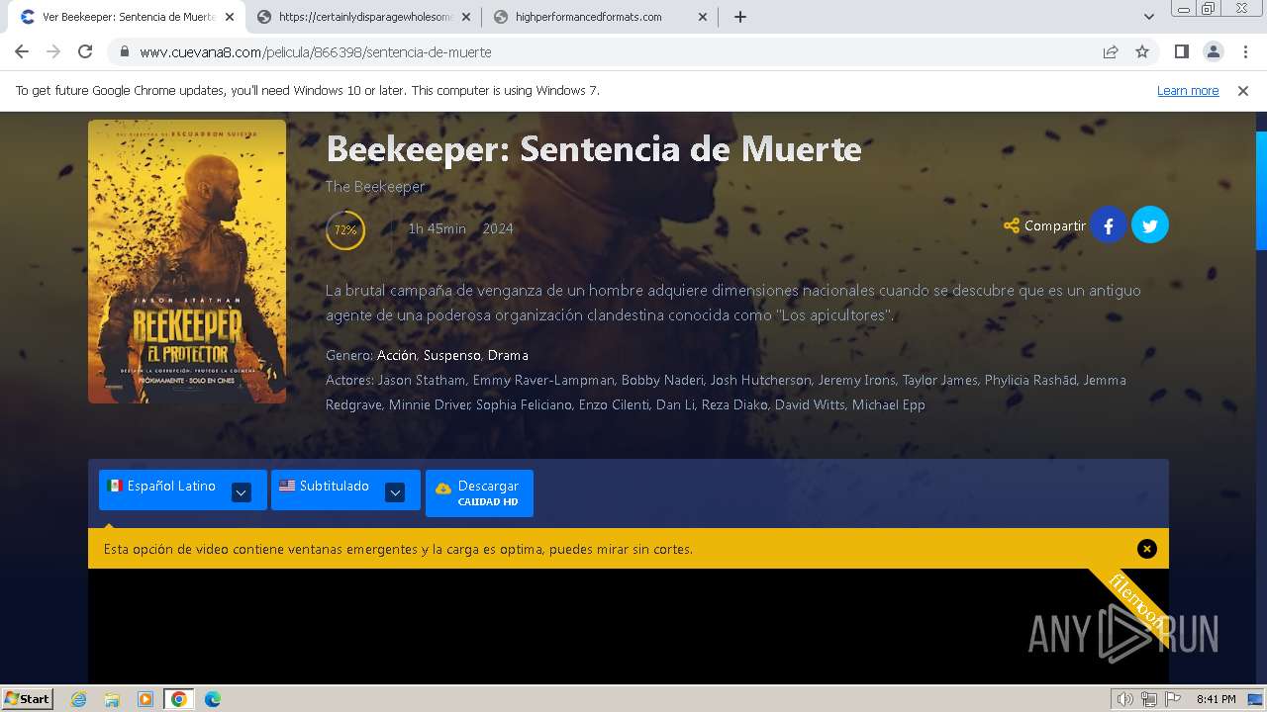
Task: Close the highperformancedformats.com tab
Action: point(704,17)
